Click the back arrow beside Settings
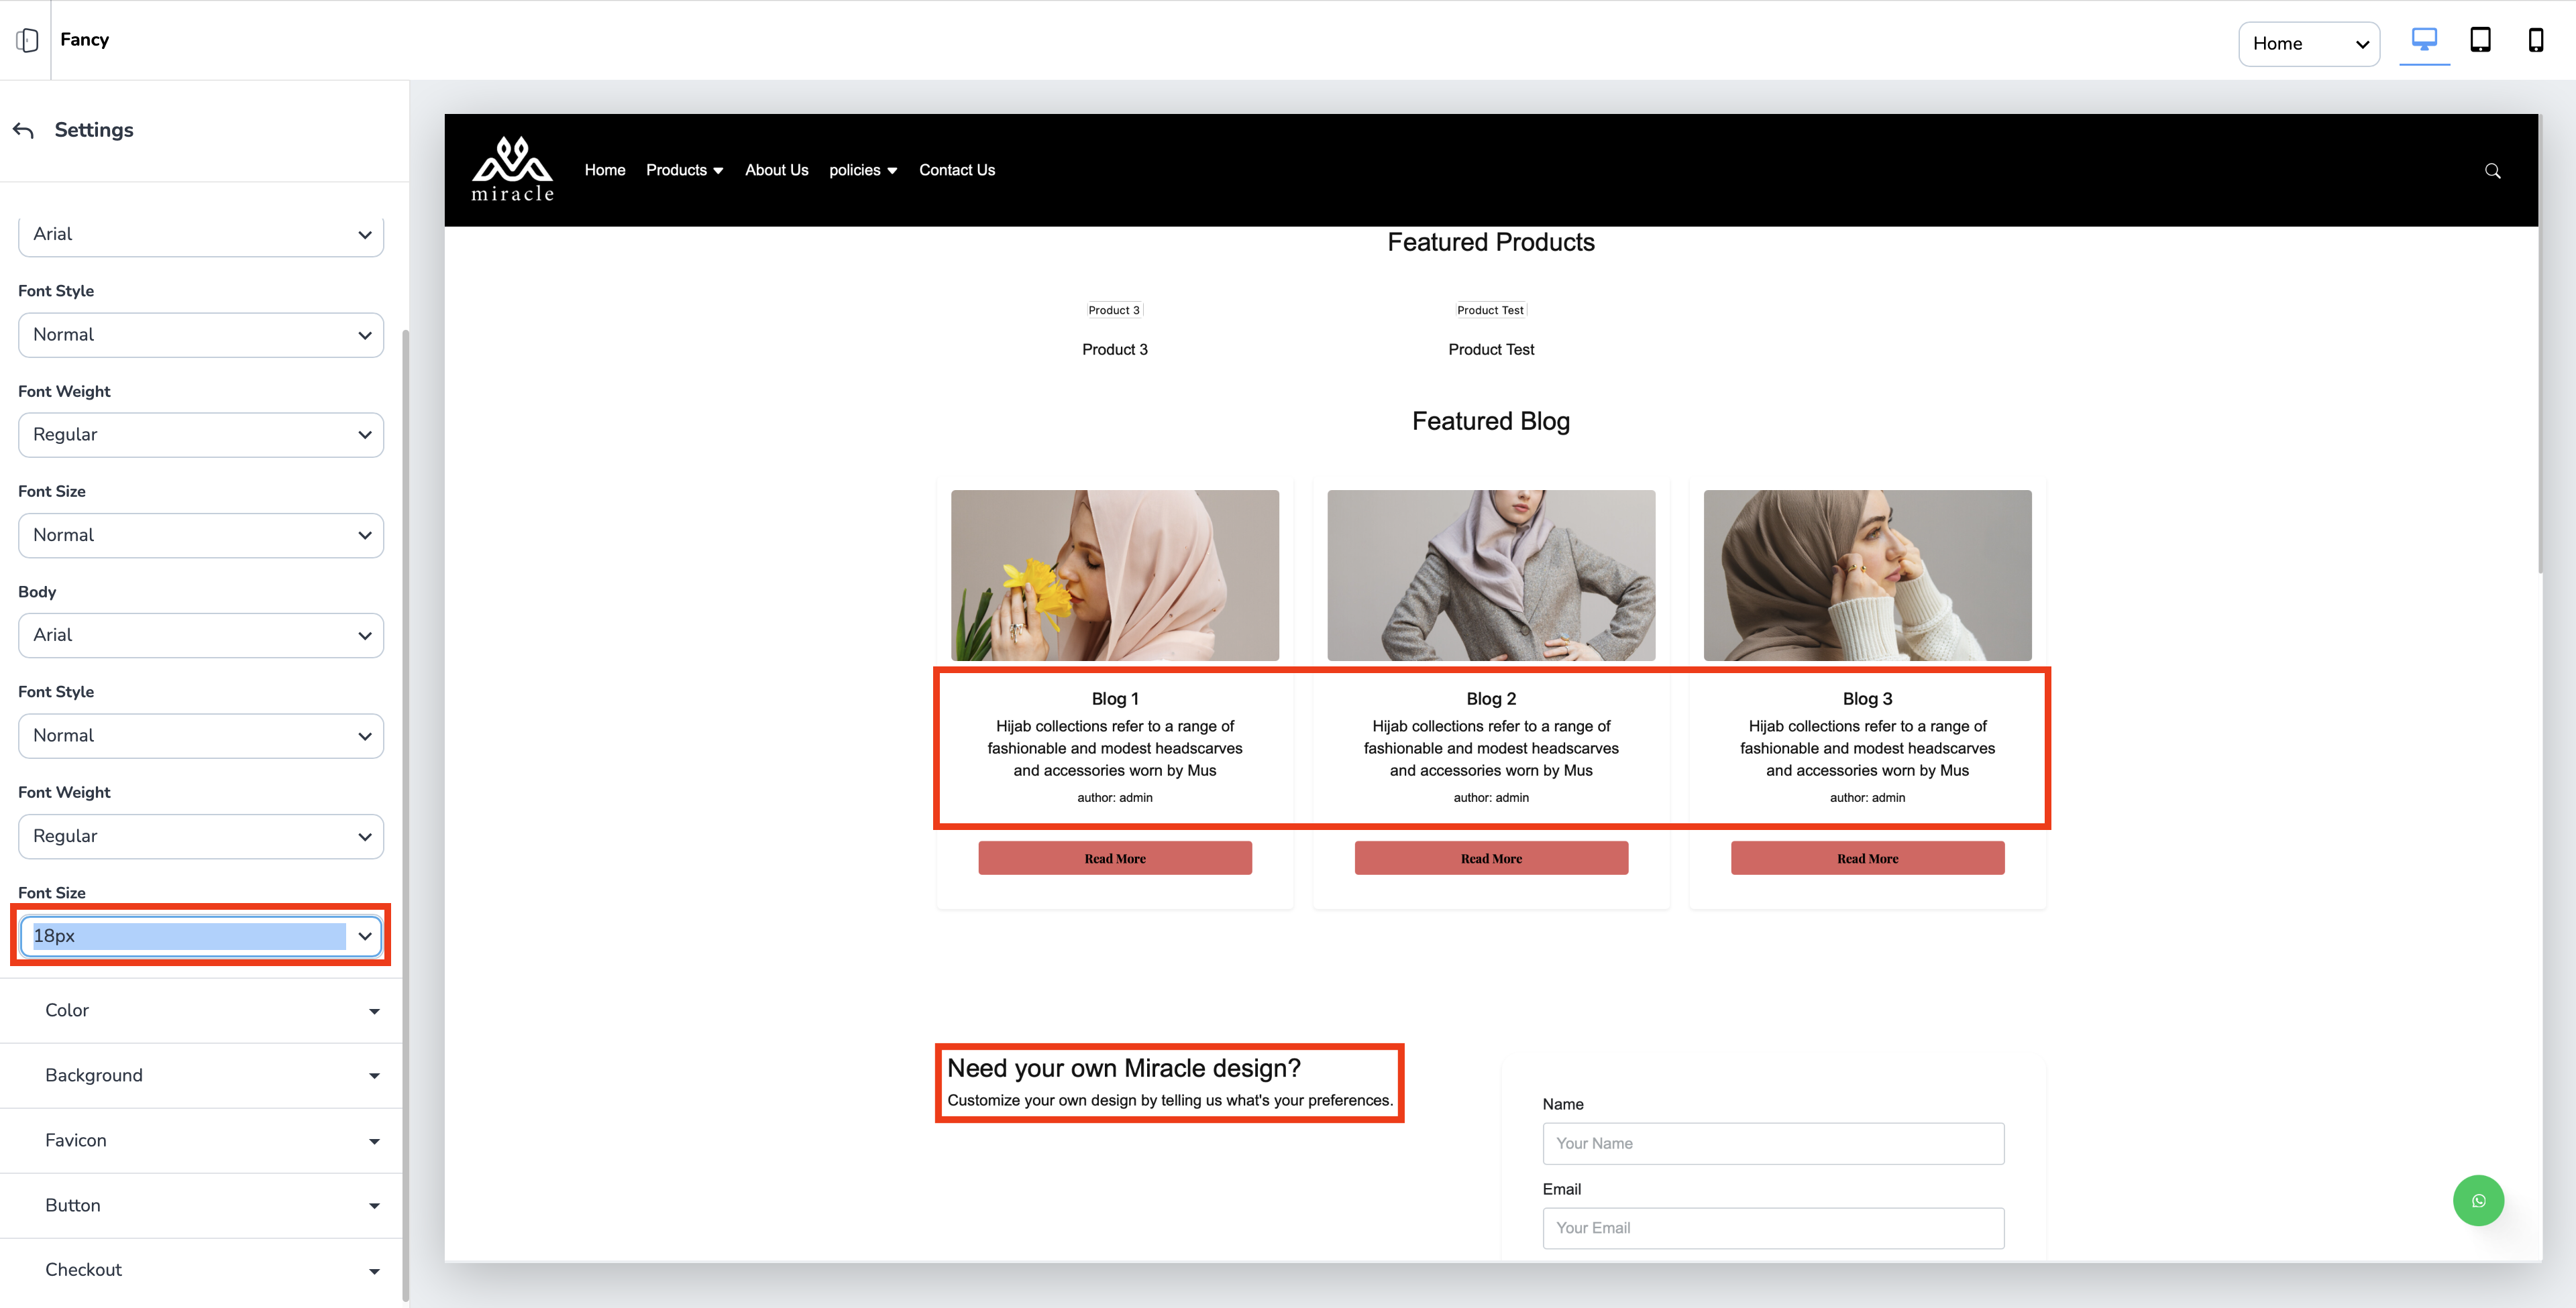Image resolution: width=2576 pixels, height=1308 pixels. coord(24,131)
